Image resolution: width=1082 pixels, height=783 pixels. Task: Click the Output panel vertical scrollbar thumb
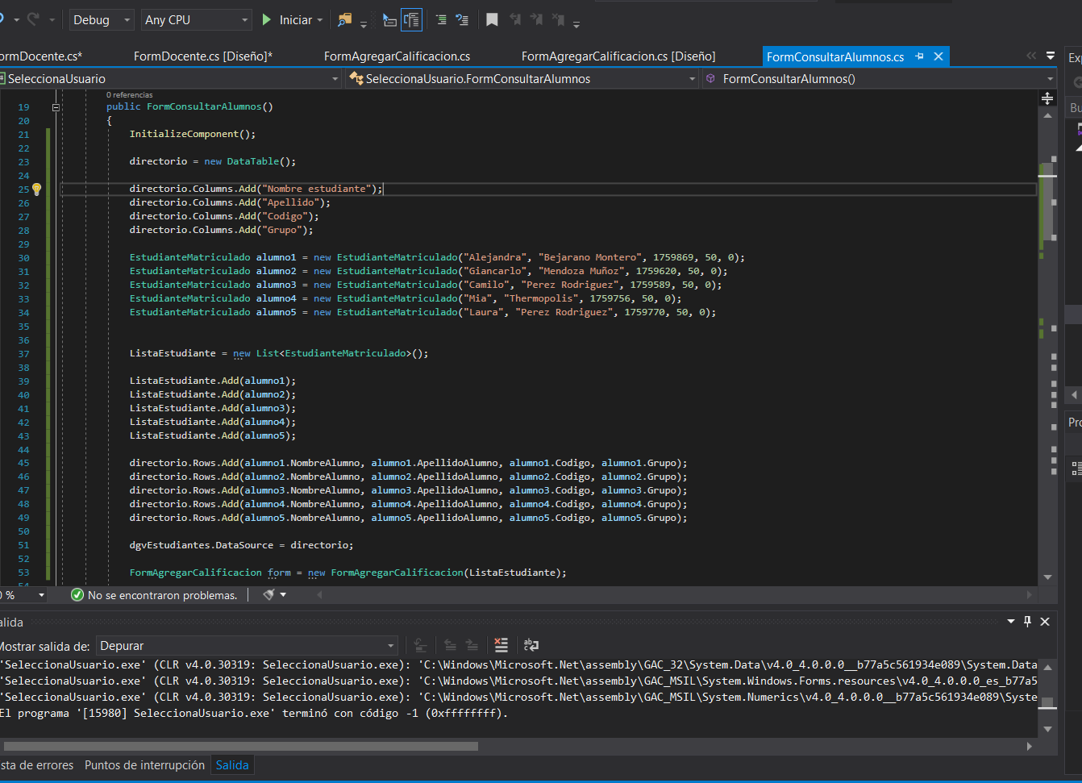1047,704
